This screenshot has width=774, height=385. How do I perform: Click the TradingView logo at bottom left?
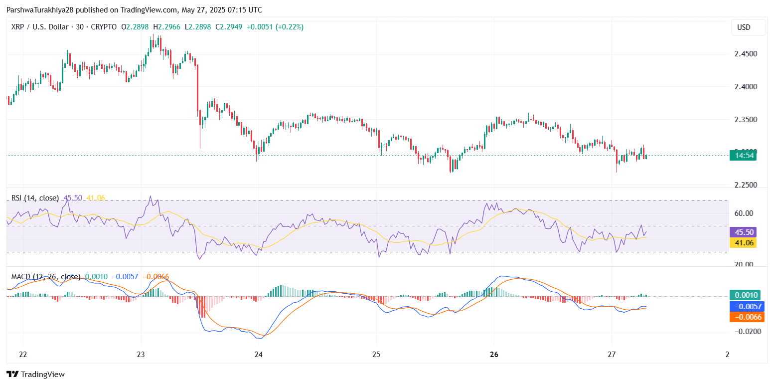[35, 374]
